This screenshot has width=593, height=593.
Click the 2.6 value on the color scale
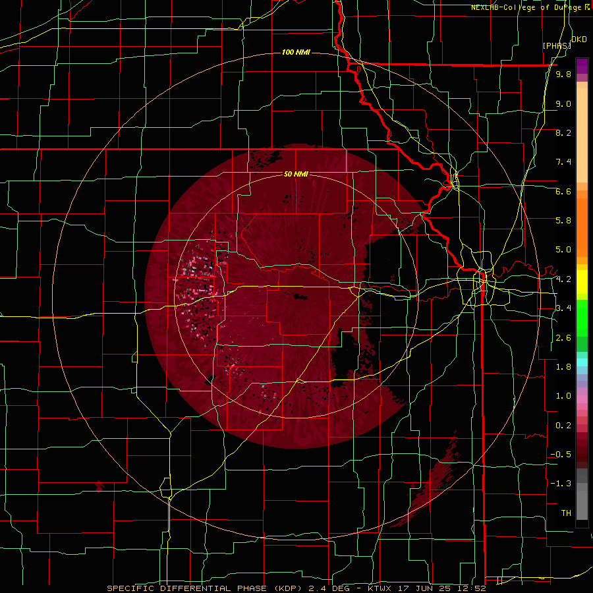[563, 338]
